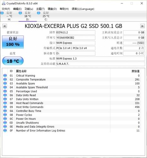The width and height of the screenshot is (147, 158).
Task: Click status dot for Available Spare row
Action: (5, 83)
